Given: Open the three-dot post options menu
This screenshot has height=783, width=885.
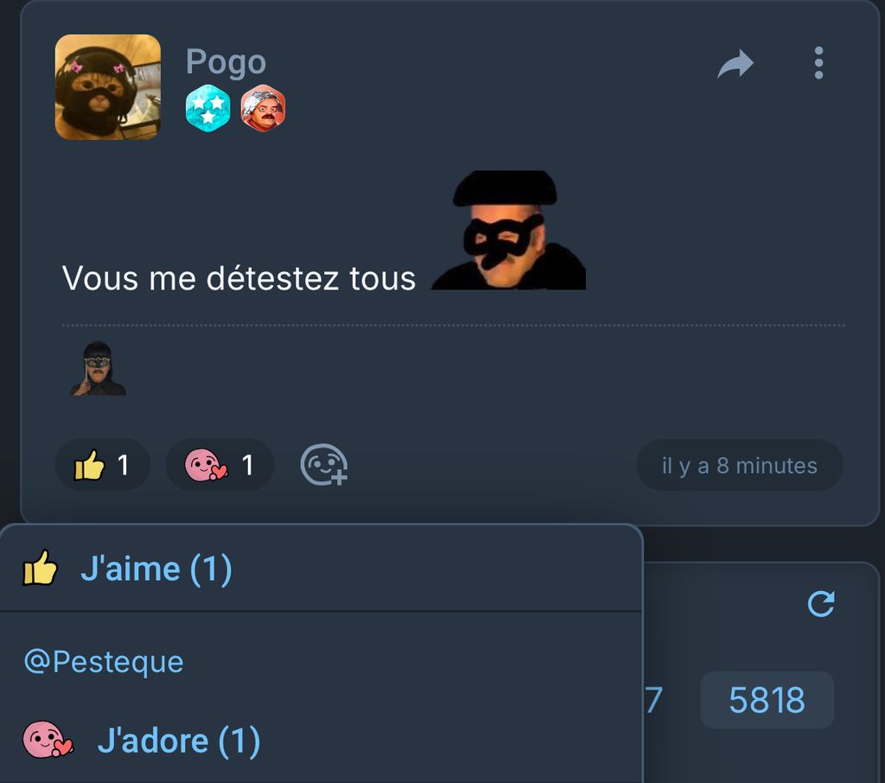Looking at the screenshot, I should 818,63.
